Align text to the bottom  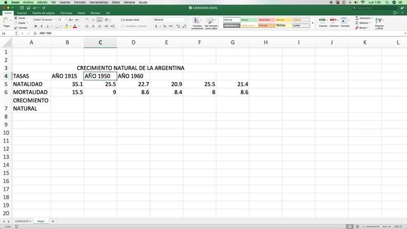[x=99, y=20]
